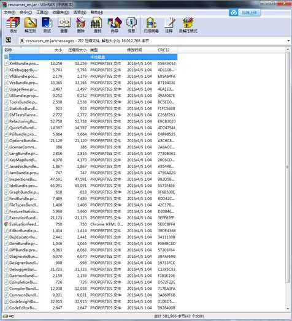The width and height of the screenshot is (292, 321).
Task: Expand the archive path dropdown arrow
Action: [x=288, y=41]
